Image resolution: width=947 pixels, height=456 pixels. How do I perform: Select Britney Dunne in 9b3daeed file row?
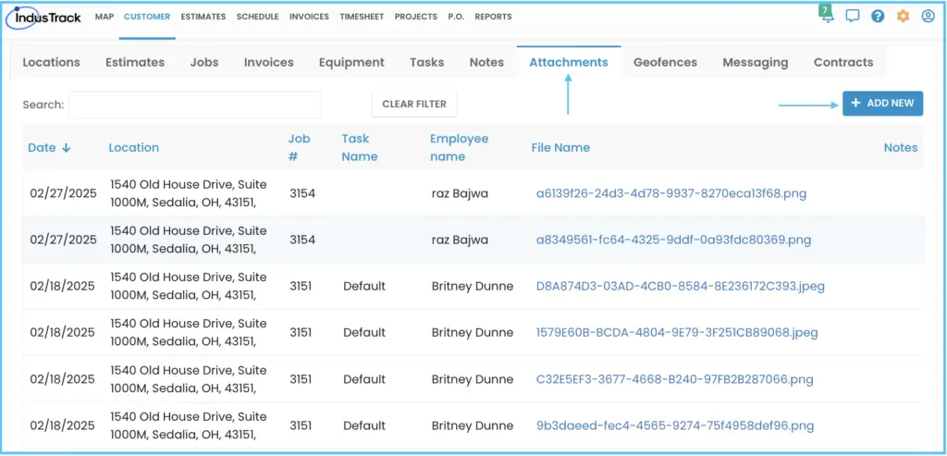click(x=473, y=425)
